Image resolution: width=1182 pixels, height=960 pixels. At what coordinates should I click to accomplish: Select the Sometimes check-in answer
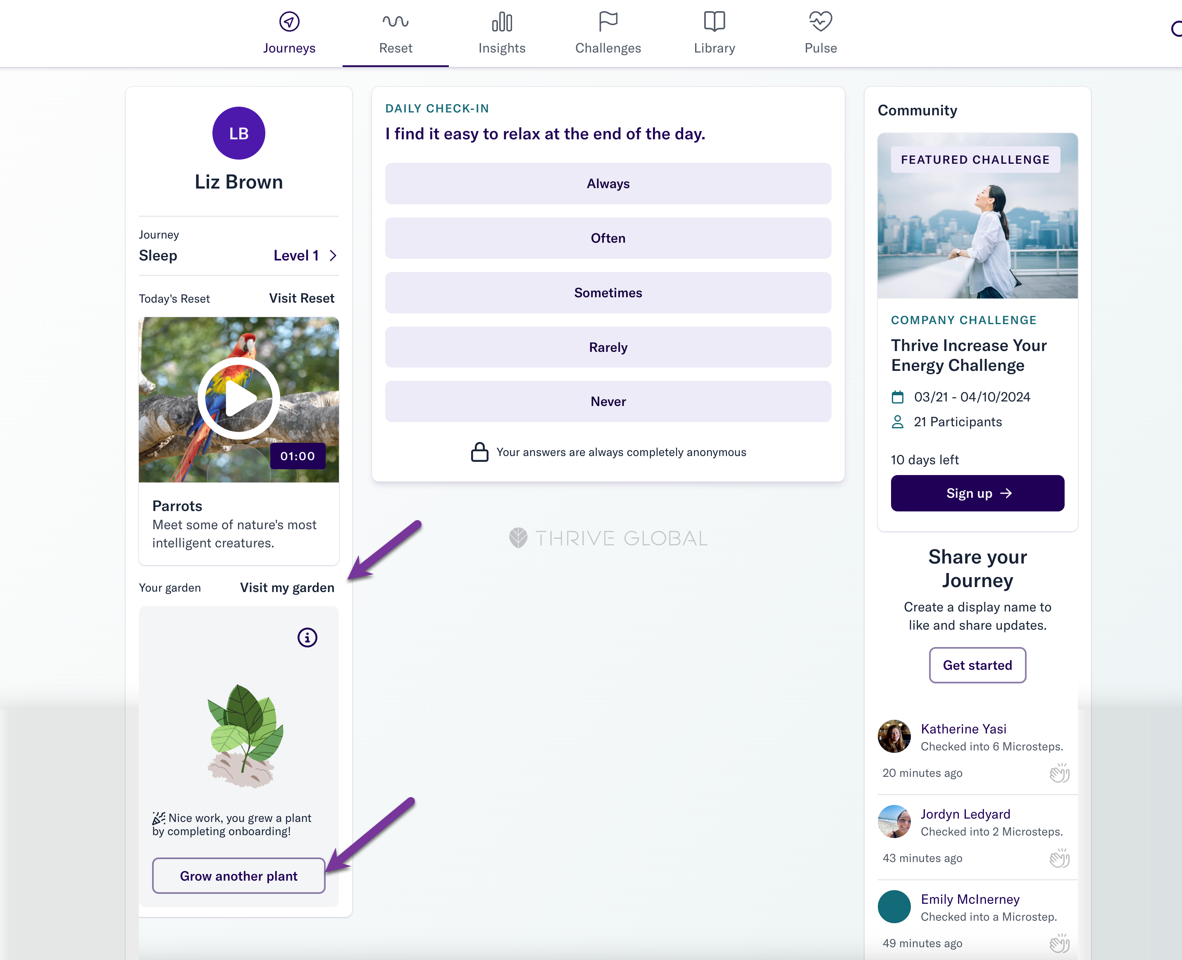pyautogui.click(x=608, y=293)
